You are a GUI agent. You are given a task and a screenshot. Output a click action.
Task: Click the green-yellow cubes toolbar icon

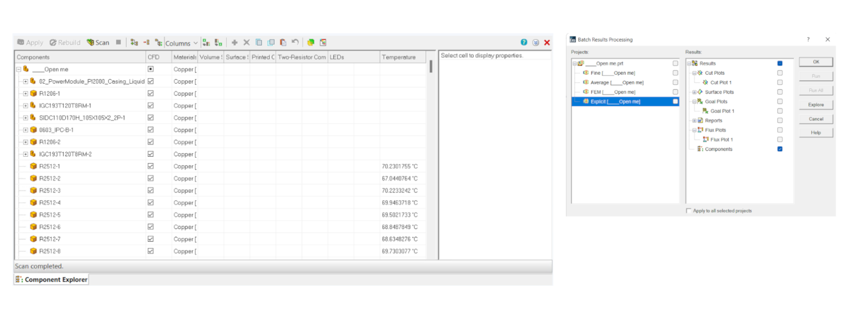point(311,42)
